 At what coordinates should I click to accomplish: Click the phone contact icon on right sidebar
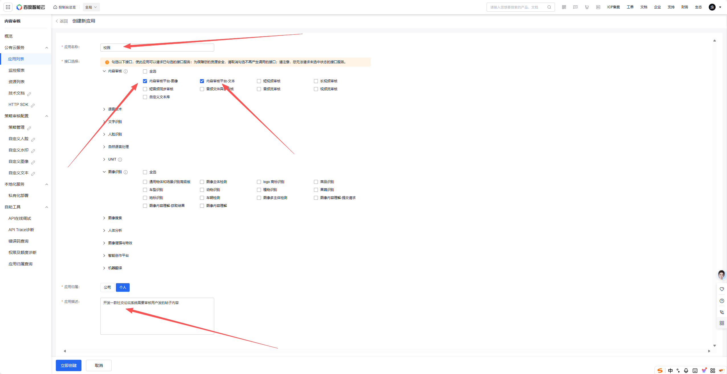point(722,312)
